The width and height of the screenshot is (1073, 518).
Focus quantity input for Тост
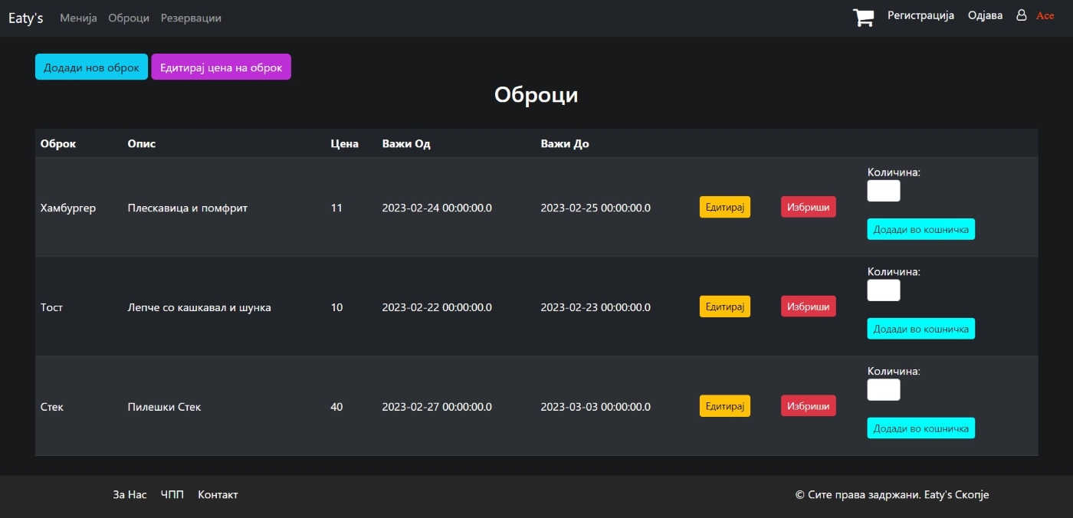[x=883, y=290]
